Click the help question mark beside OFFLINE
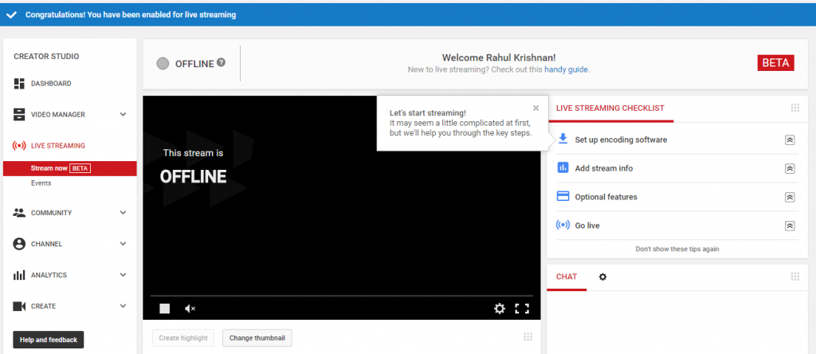Screen dimensions: 816x354 [x=222, y=62]
